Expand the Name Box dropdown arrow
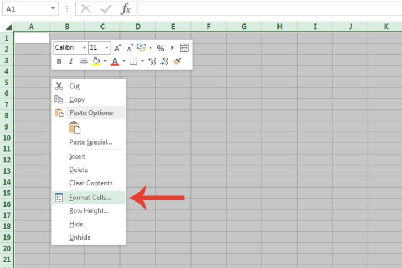This screenshot has height=268, width=402. click(53, 9)
